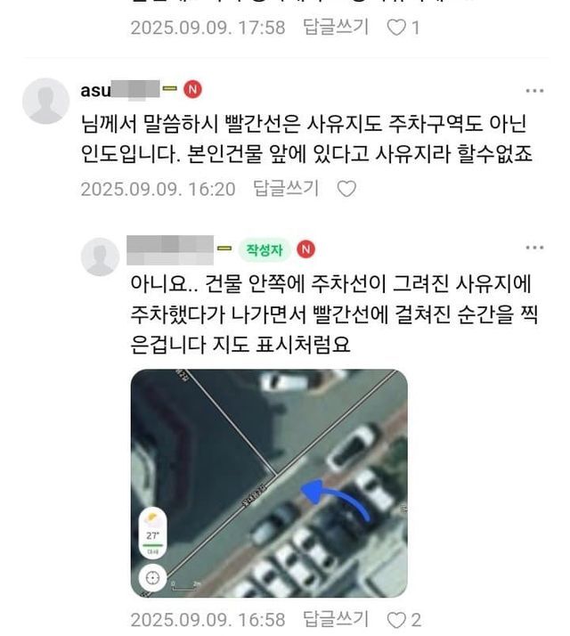Open the author's profile avatar
The image size is (570, 636).
click(x=101, y=257)
